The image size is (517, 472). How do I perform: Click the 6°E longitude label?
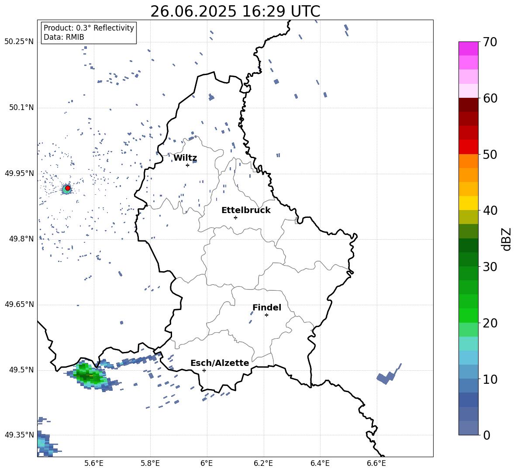pos(207,463)
